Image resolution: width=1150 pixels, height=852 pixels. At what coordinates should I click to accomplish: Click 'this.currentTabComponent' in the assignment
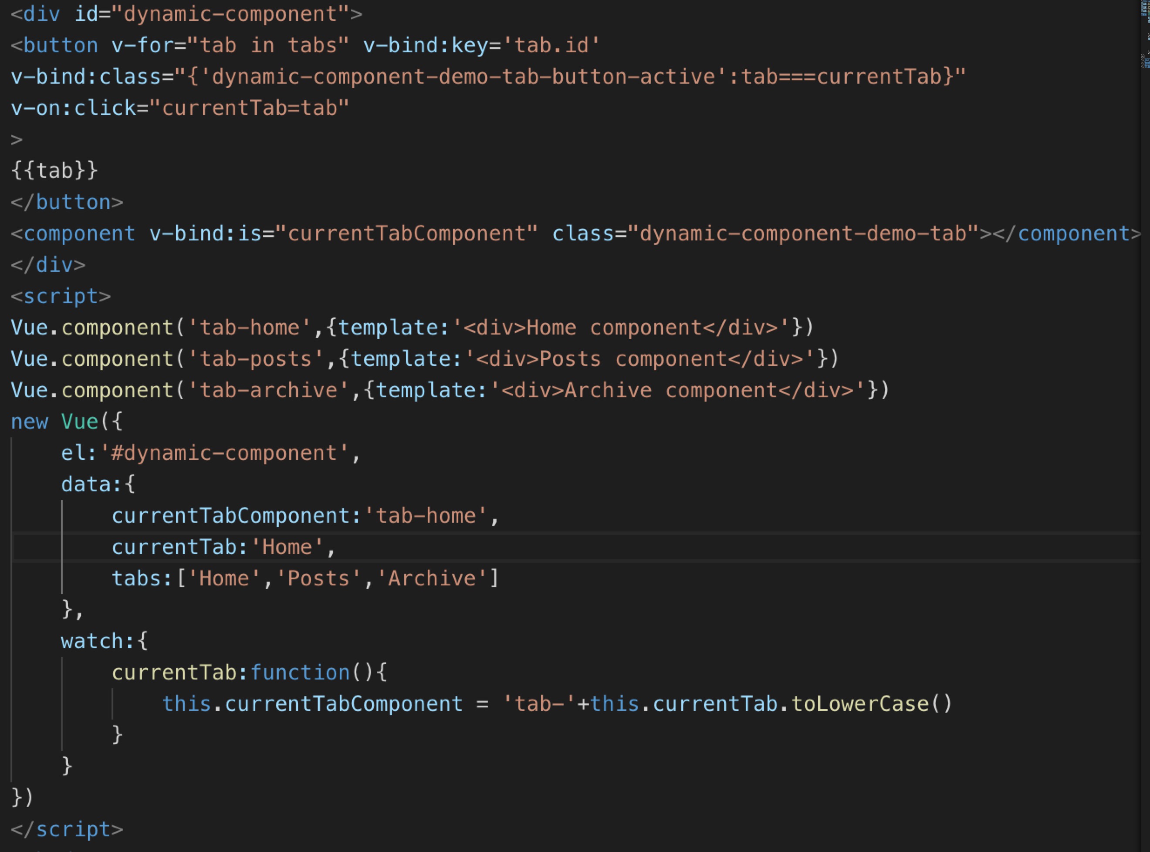(312, 704)
